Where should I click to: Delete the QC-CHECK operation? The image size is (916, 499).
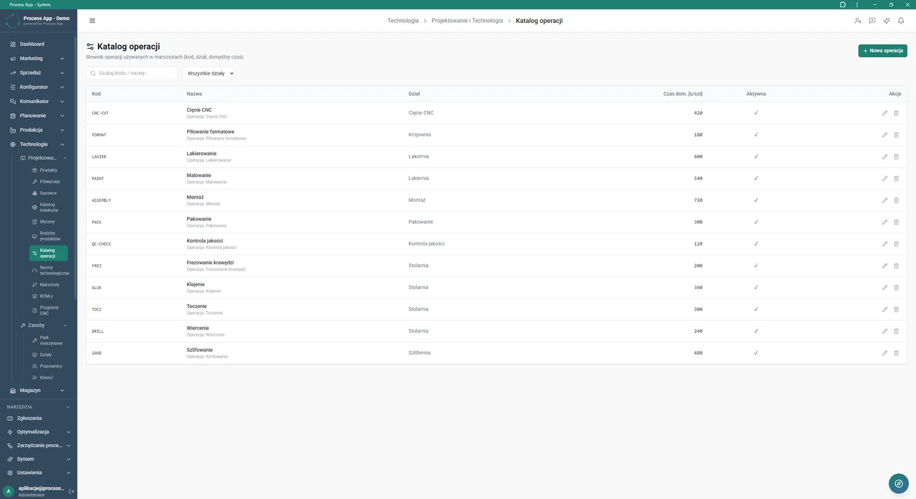tap(897, 244)
